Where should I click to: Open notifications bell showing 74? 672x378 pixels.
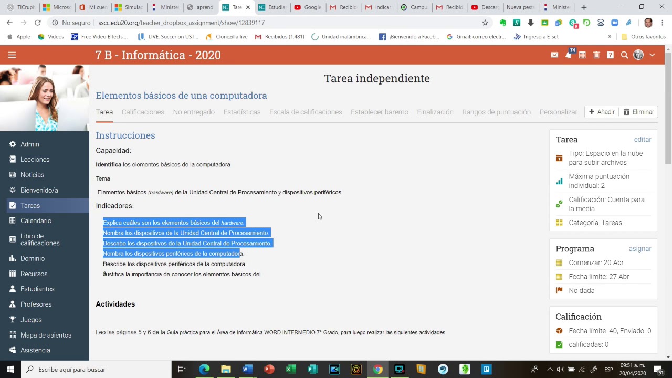coord(569,55)
